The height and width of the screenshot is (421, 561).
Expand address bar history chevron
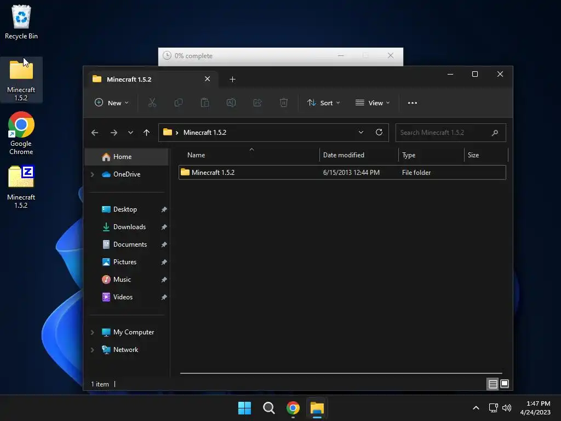point(361,132)
